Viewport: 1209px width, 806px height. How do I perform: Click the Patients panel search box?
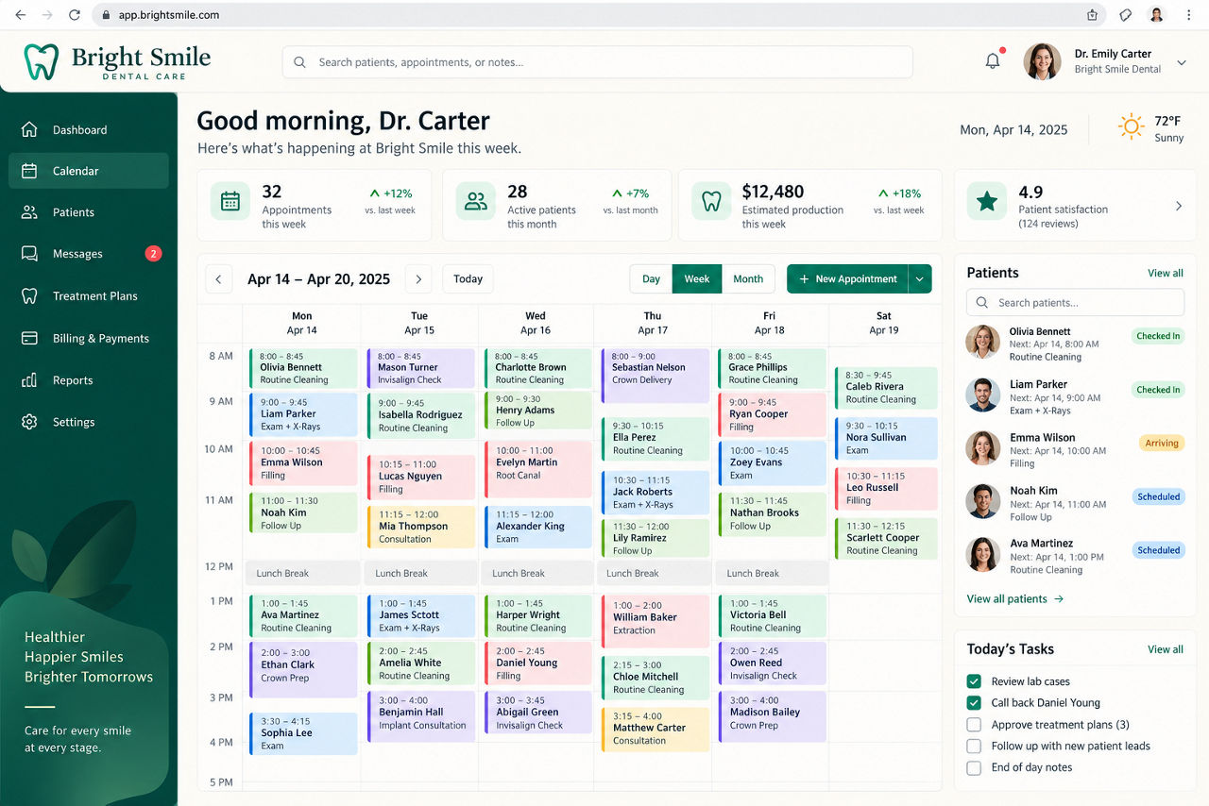click(1075, 303)
